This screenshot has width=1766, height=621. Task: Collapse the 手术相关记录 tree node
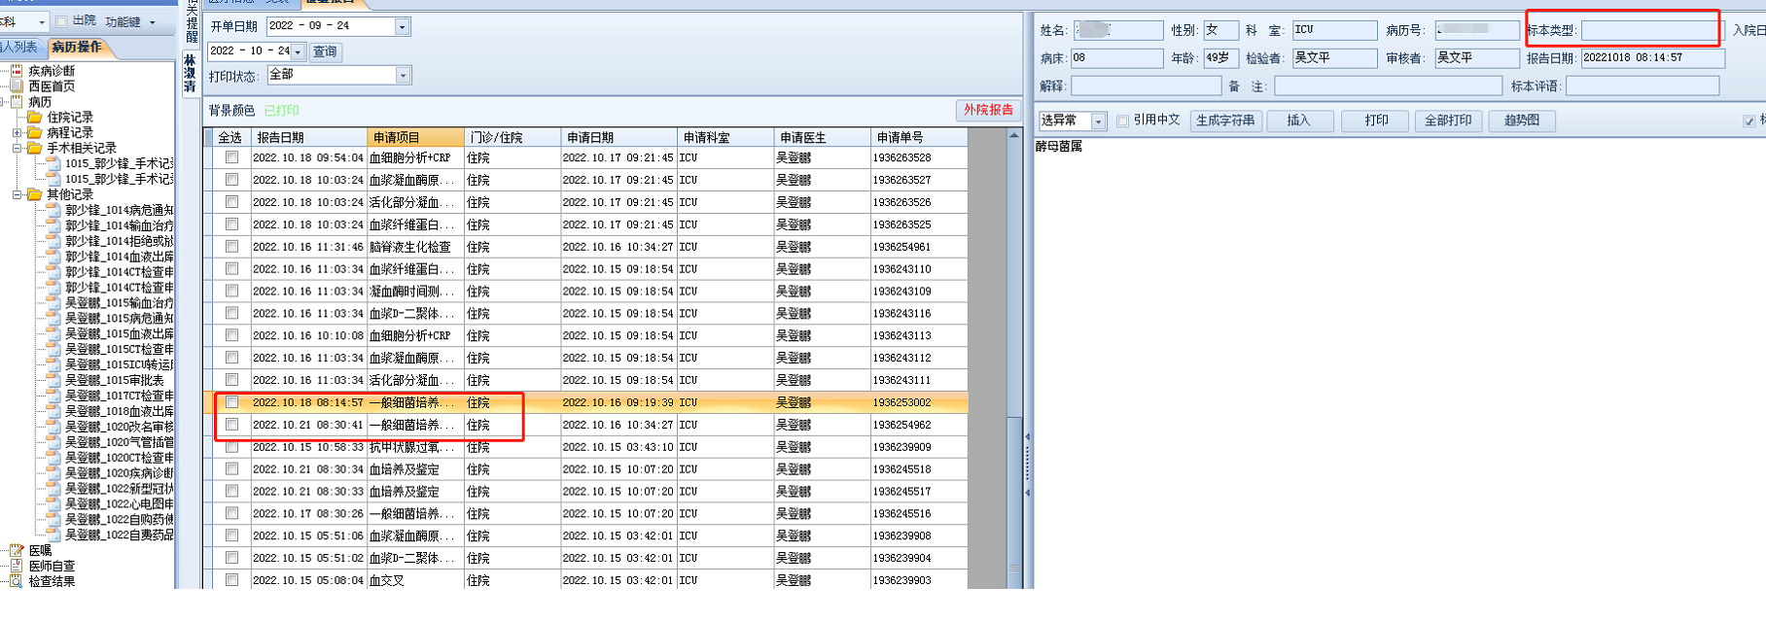17,149
